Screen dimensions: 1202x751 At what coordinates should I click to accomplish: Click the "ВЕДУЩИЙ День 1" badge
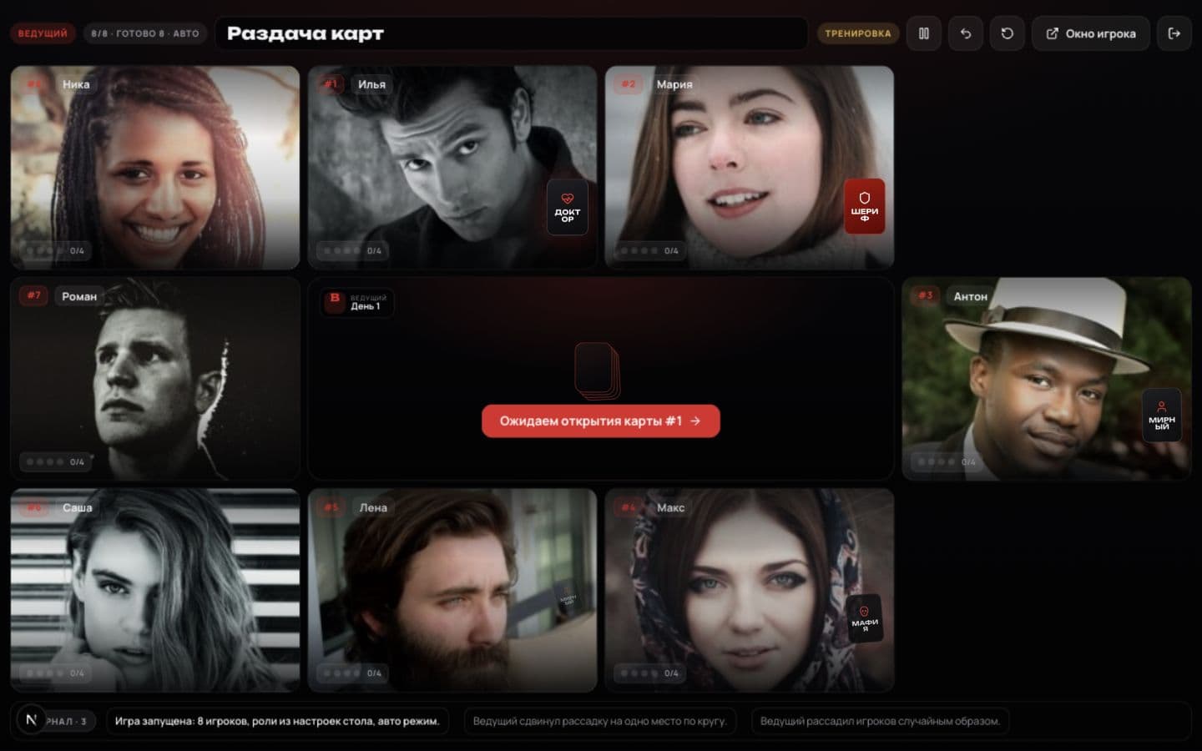357,302
